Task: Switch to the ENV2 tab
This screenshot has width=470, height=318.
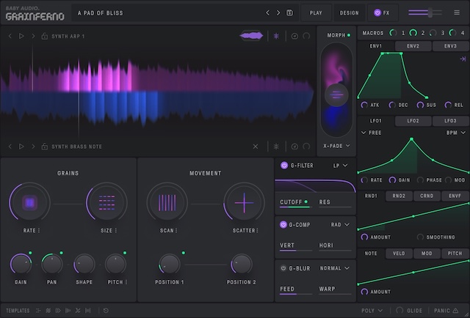Action: click(413, 46)
